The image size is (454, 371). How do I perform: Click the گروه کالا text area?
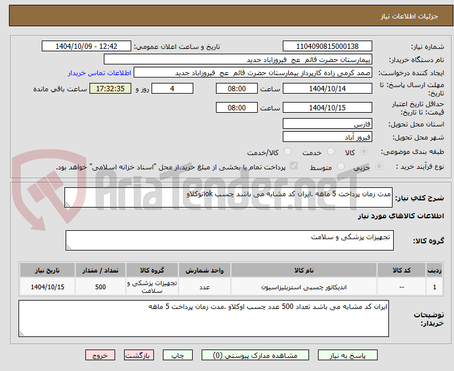[x=229, y=240]
